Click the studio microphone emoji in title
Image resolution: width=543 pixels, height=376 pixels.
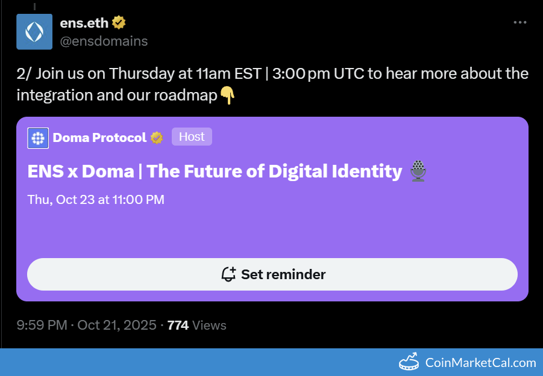click(x=418, y=171)
